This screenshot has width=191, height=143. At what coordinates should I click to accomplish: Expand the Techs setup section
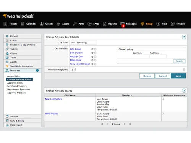23,58
